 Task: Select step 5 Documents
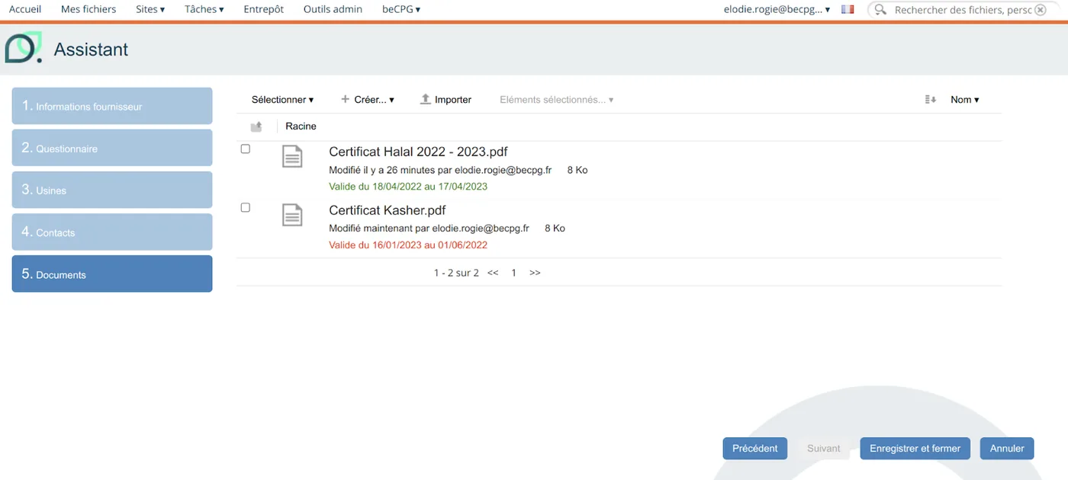coord(112,274)
